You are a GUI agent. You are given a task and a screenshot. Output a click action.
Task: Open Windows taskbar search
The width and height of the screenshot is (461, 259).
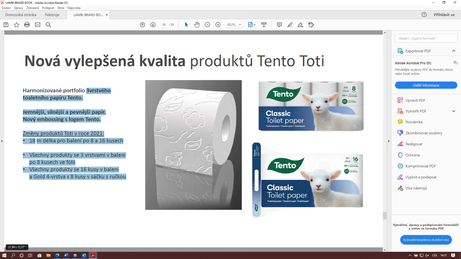click(x=13, y=255)
